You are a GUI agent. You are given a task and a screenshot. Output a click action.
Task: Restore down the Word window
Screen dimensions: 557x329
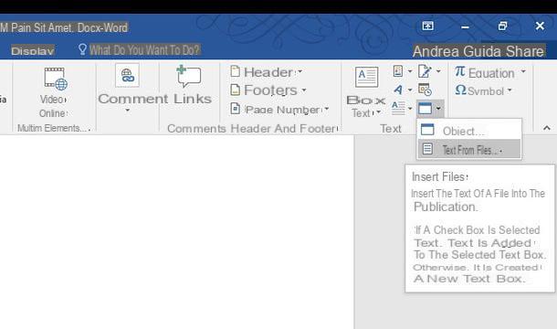(x=502, y=26)
